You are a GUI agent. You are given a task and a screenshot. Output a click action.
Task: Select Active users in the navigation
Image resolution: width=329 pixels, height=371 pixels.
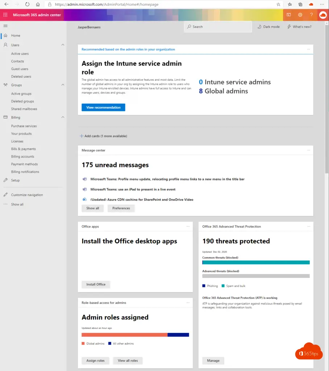click(20, 54)
